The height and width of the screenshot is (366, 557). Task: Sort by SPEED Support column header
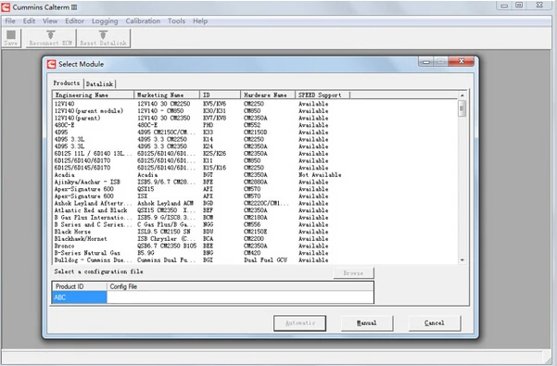coord(323,95)
